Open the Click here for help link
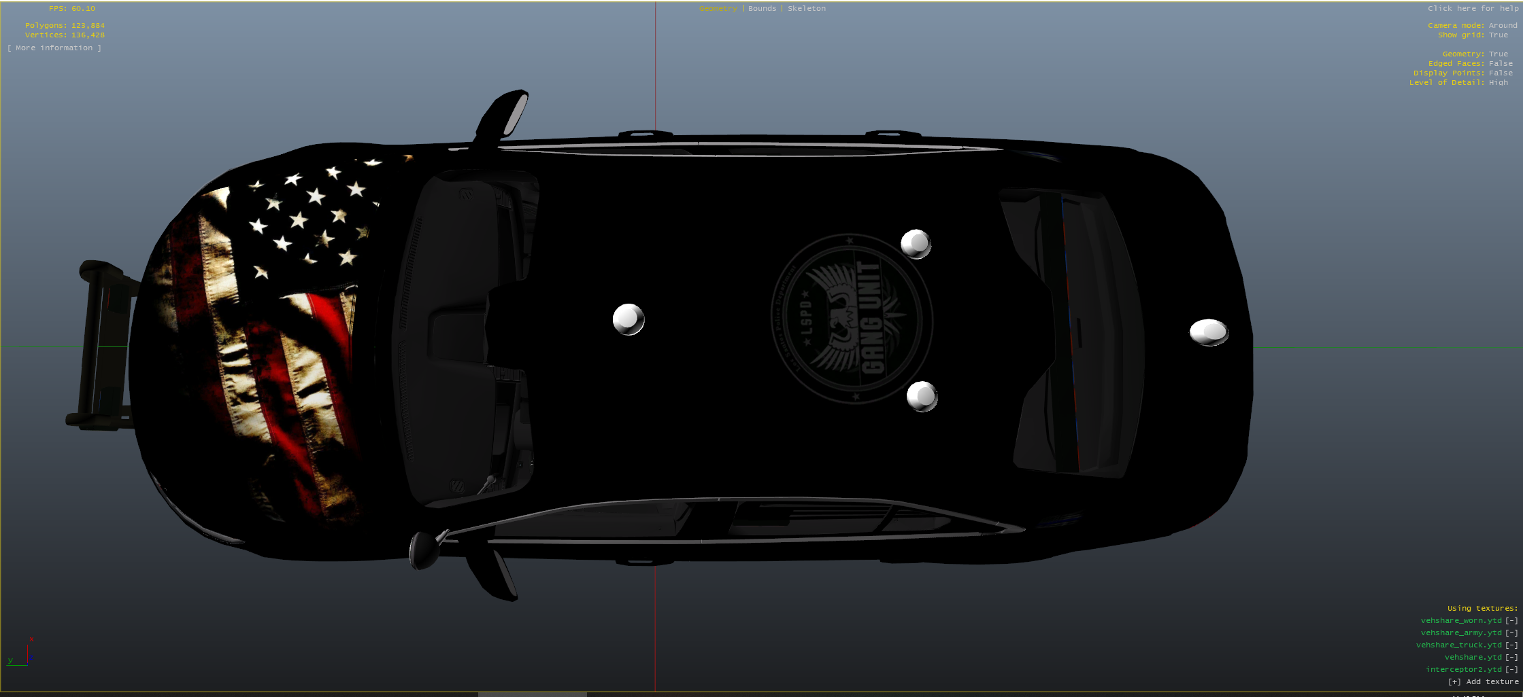1523x697 pixels. coord(1473,9)
